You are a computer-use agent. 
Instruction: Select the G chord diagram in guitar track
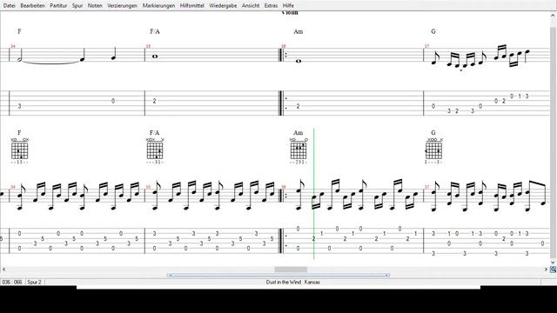(x=433, y=150)
